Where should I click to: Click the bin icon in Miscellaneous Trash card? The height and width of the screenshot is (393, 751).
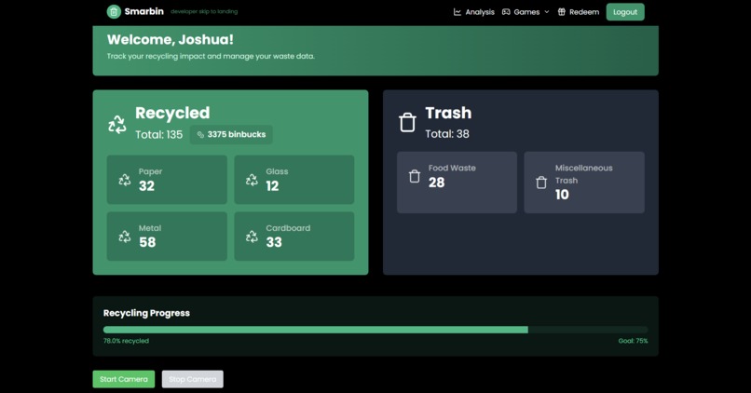pos(541,183)
